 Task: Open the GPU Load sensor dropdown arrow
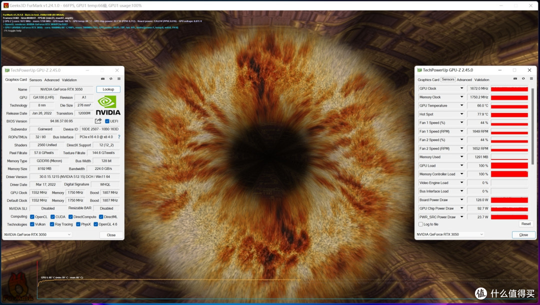coord(462,165)
